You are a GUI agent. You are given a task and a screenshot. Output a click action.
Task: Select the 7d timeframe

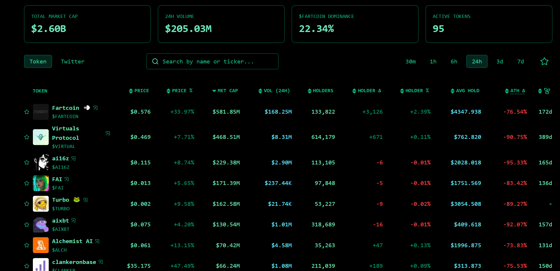click(520, 61)
